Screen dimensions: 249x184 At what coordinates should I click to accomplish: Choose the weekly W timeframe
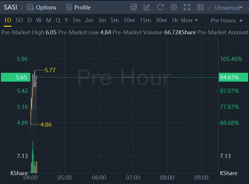[x=39, y=20]
